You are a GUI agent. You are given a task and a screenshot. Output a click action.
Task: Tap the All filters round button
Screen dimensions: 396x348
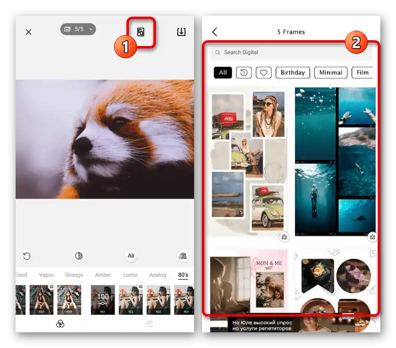pos(131,256)
